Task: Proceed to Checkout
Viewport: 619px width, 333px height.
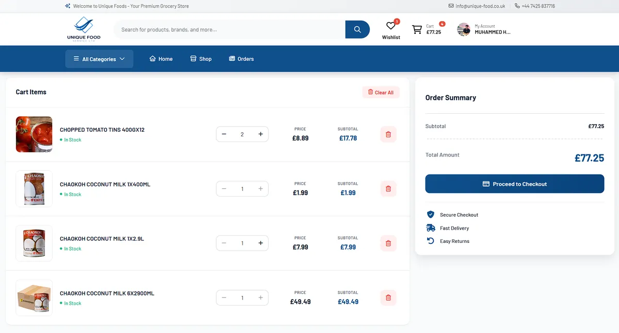Action: 514,184
